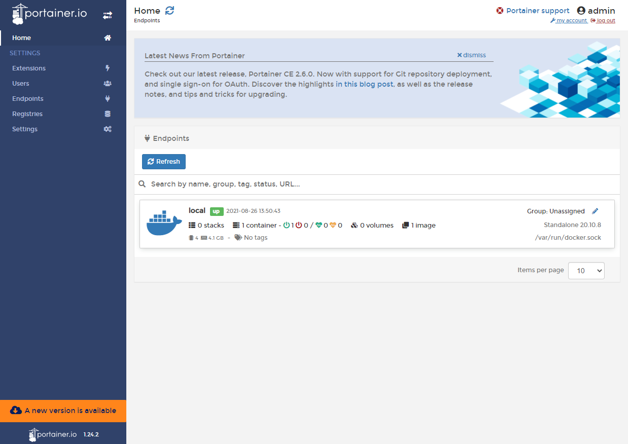Click the green healthy heartbeat icon
Viewport: 628px width, 444px height.
pyautogui.click(x=319, y=225)
